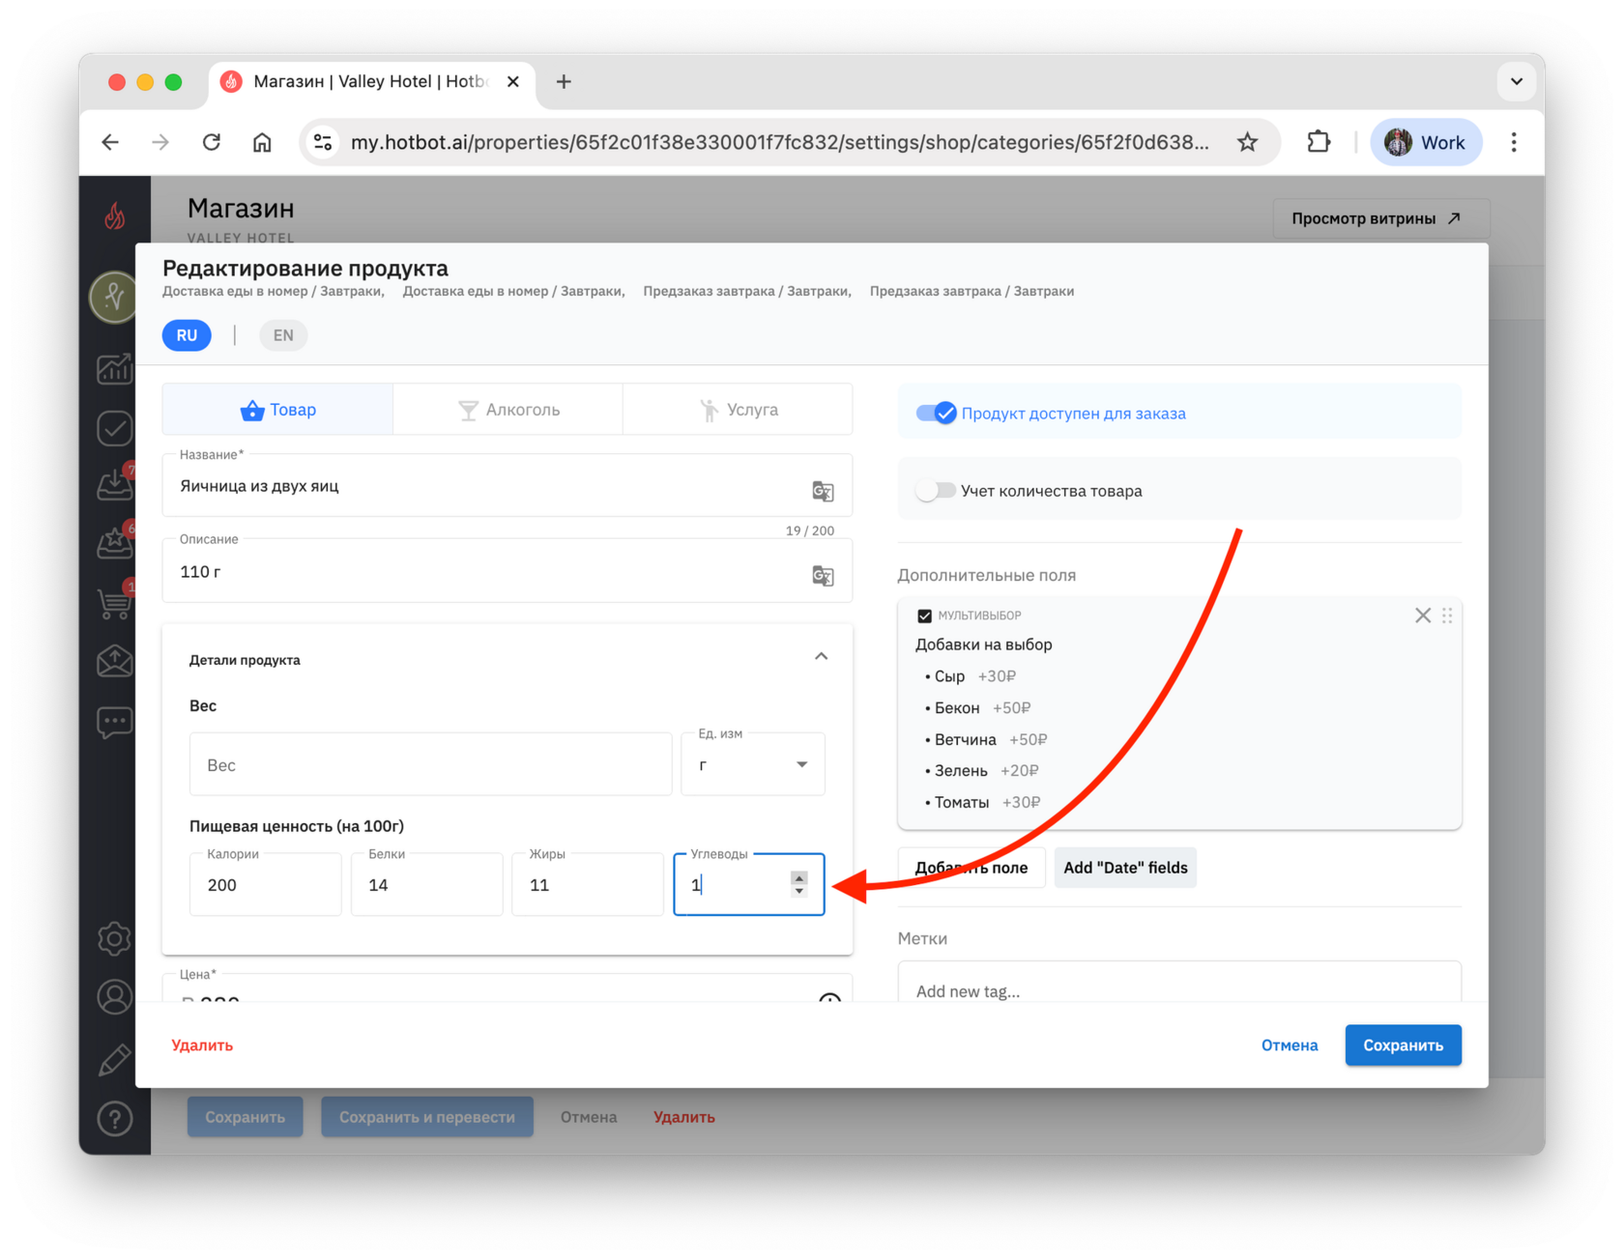Click the Hotbot flame logo in the sidebar
Screen dimensions: 1624x1259
point(114,215)
